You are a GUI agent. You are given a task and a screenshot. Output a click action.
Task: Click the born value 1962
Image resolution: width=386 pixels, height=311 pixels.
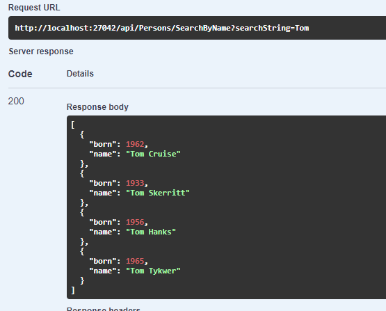coord(135,144)
